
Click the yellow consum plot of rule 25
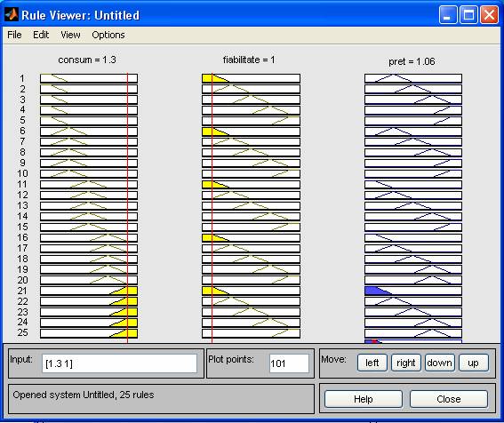(89, 333)
